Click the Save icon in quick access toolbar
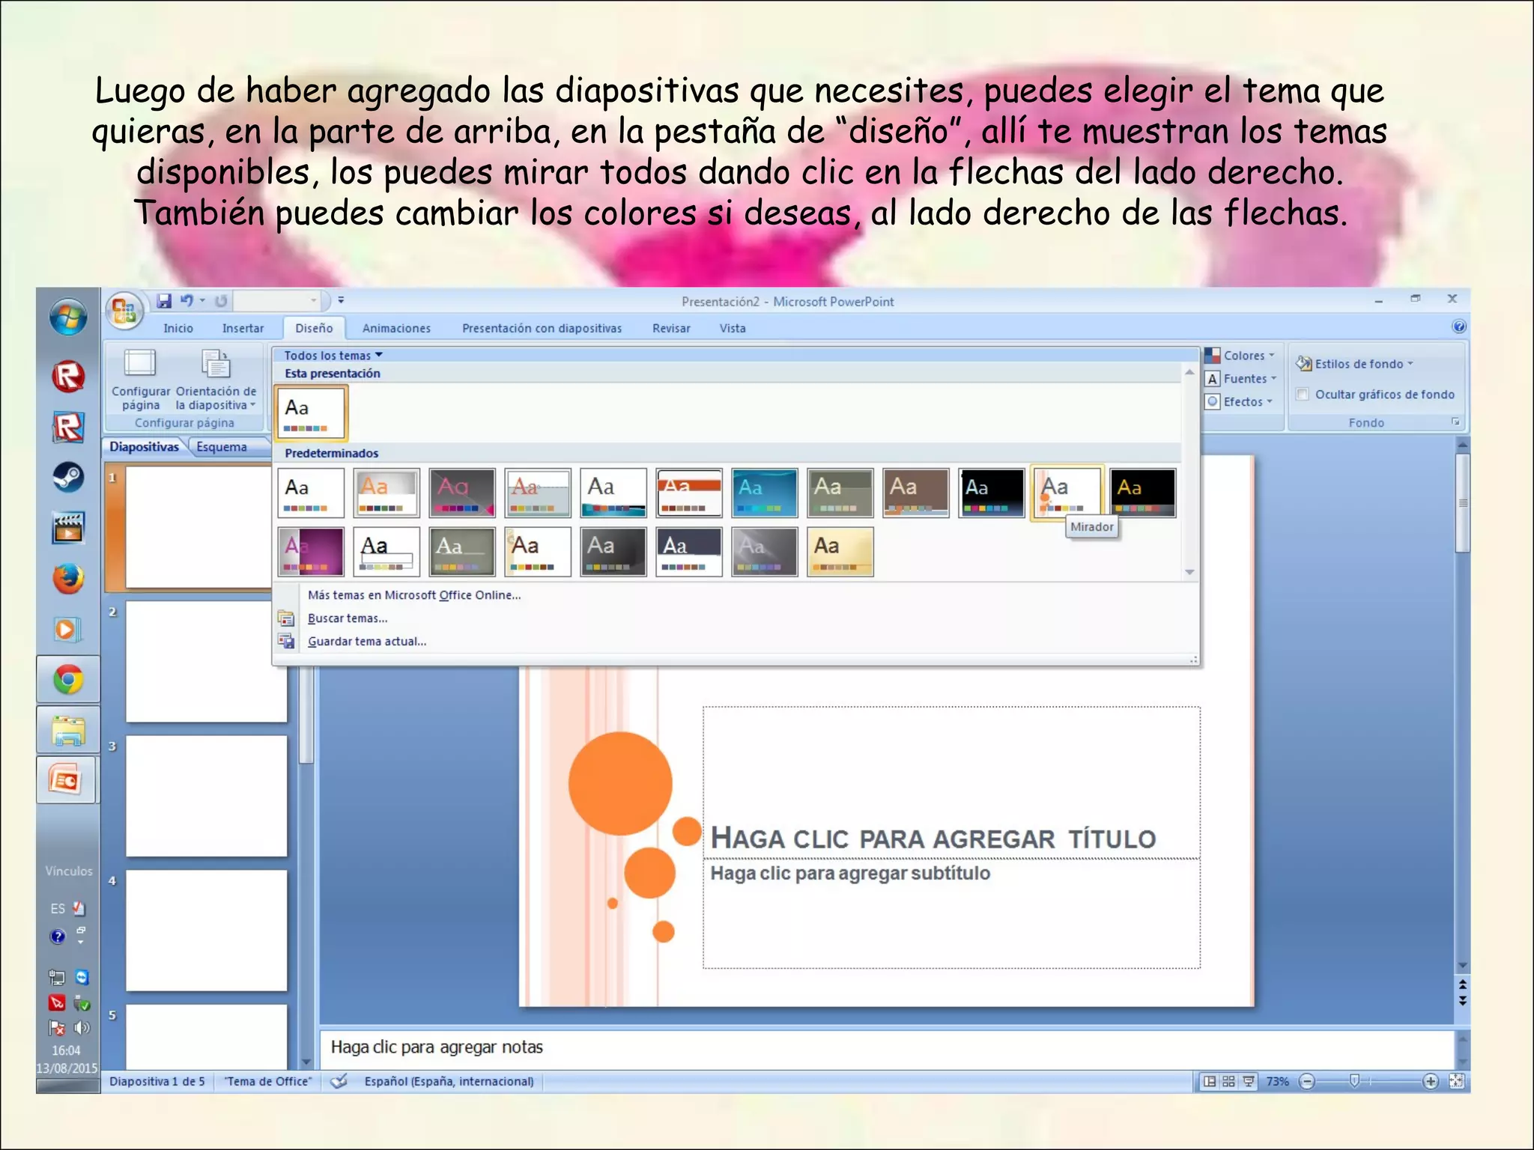The width and height of the screenshot is (1534, 1150). [164, 301]
